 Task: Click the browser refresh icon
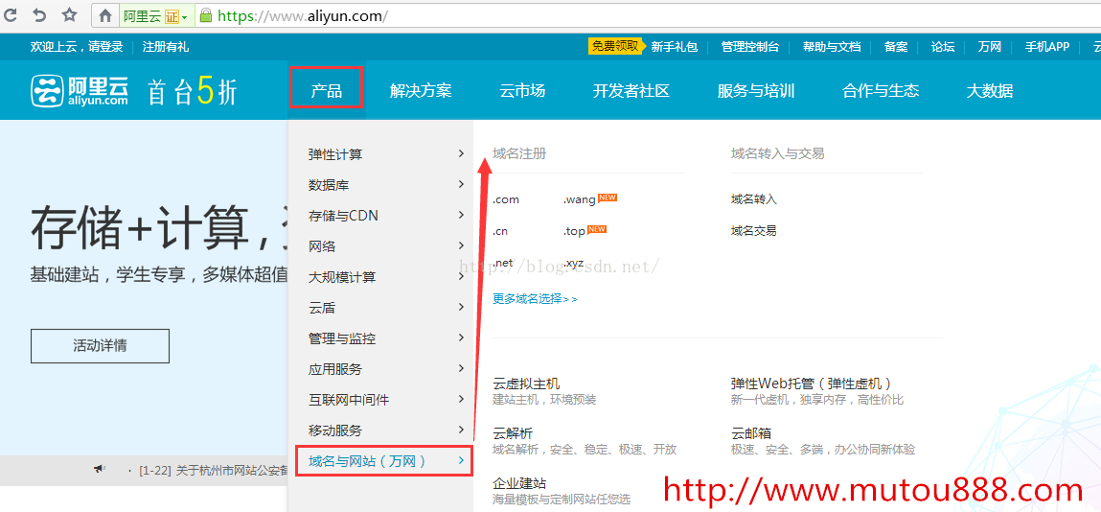click(x=10, y=14)
